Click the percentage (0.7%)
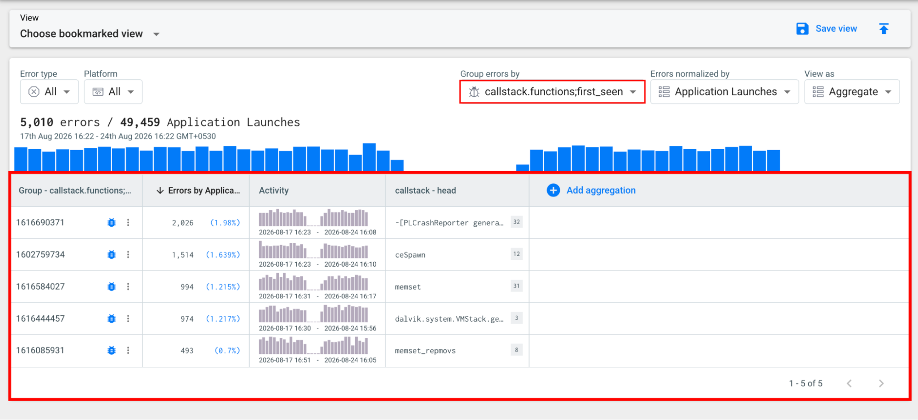Image resolution: width=918 pixels, height=420 pixels. 227,351
